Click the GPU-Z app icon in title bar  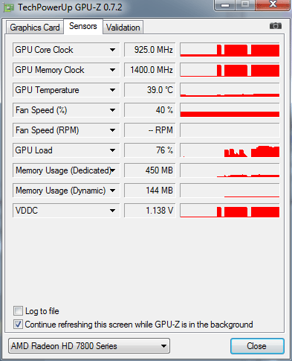coord(9,7)
